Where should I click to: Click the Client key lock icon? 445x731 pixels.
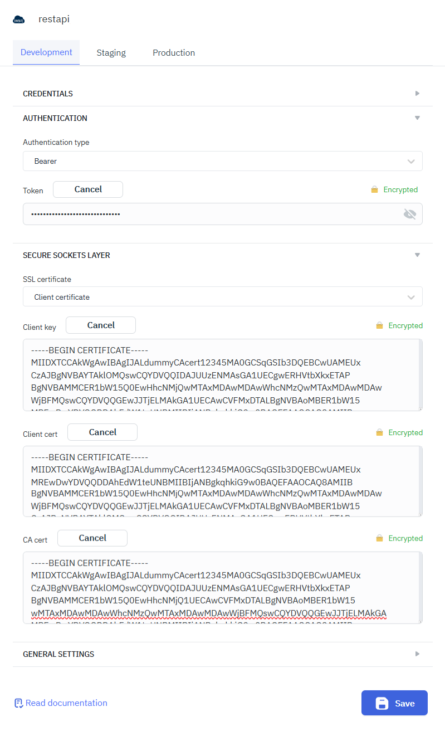tap(380, 326)
